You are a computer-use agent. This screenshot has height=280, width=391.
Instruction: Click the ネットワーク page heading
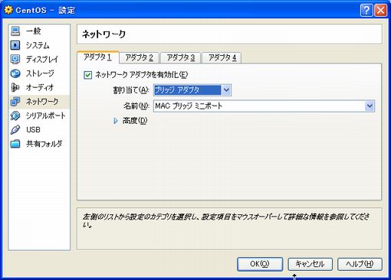pyautogui.click(x=103, y=34)
